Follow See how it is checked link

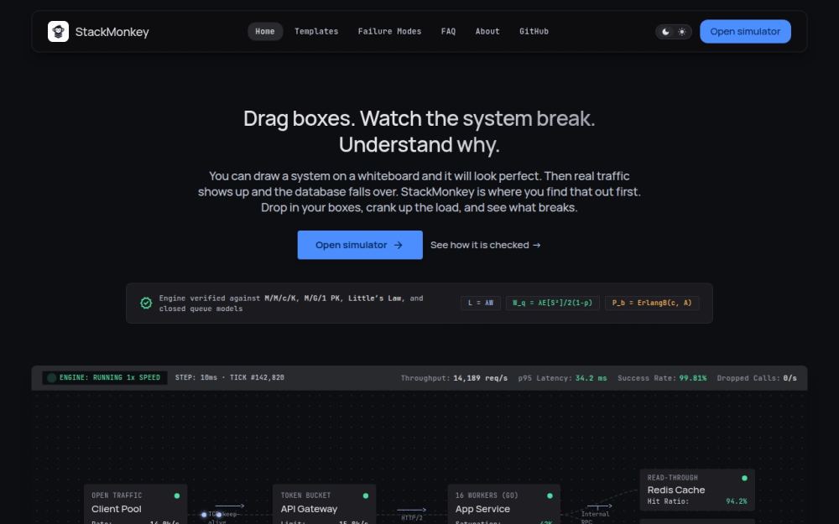click(x=485, y=245)
